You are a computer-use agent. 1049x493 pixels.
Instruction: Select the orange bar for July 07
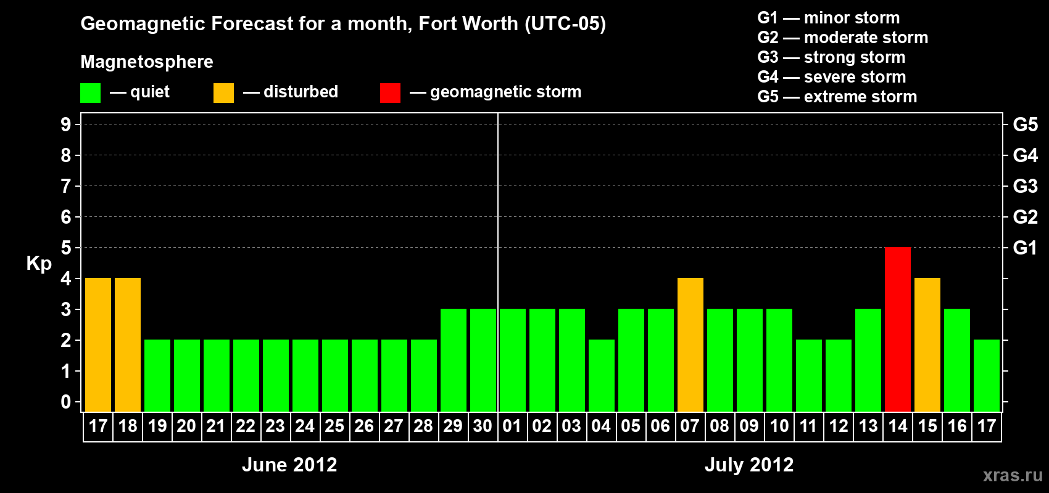point(690,344)
